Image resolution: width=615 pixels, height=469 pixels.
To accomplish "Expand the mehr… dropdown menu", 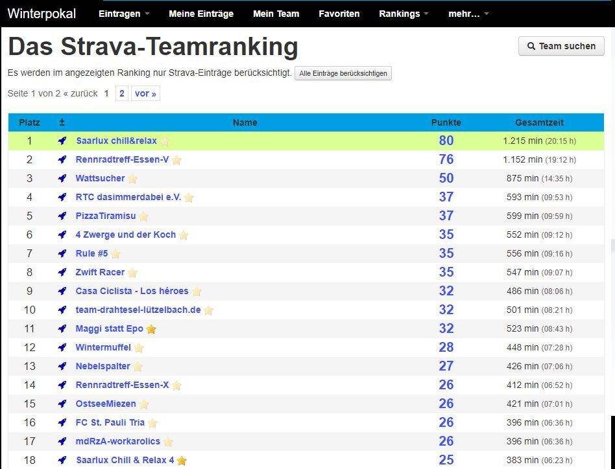I will click(x=468, y=14).
